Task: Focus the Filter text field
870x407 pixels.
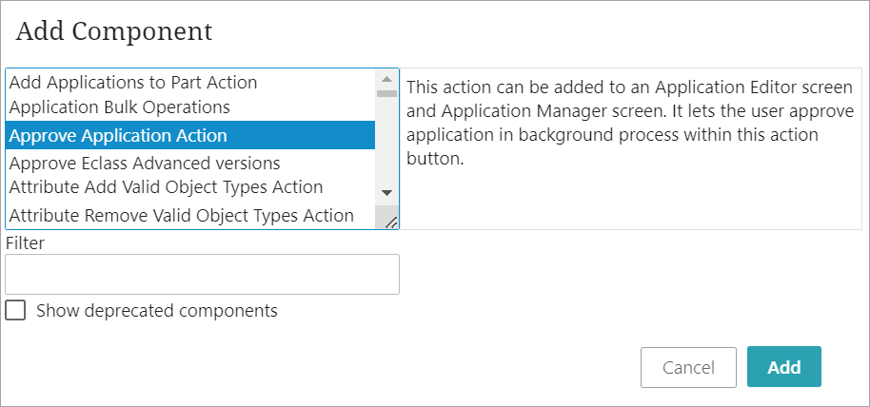Action: [x=202, y=274]
